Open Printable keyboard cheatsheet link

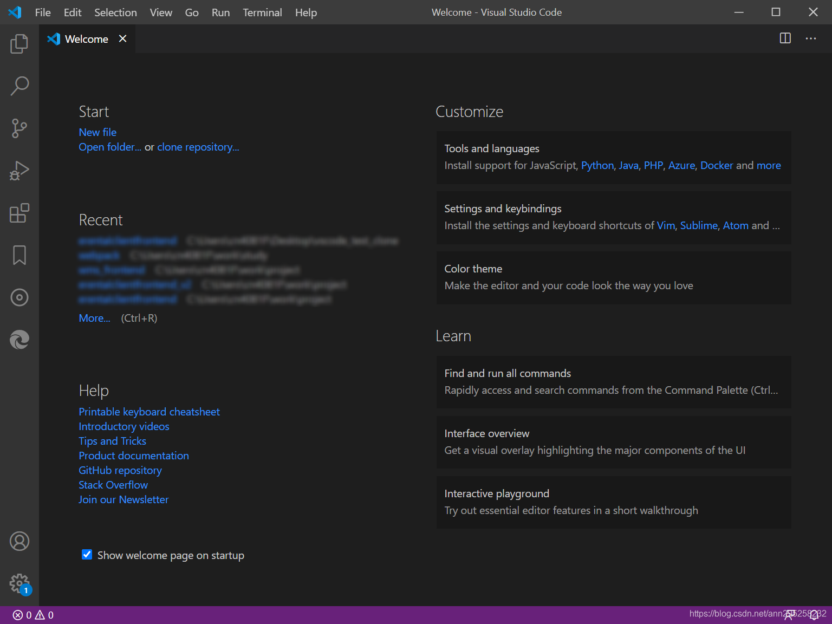pos(149,412)
